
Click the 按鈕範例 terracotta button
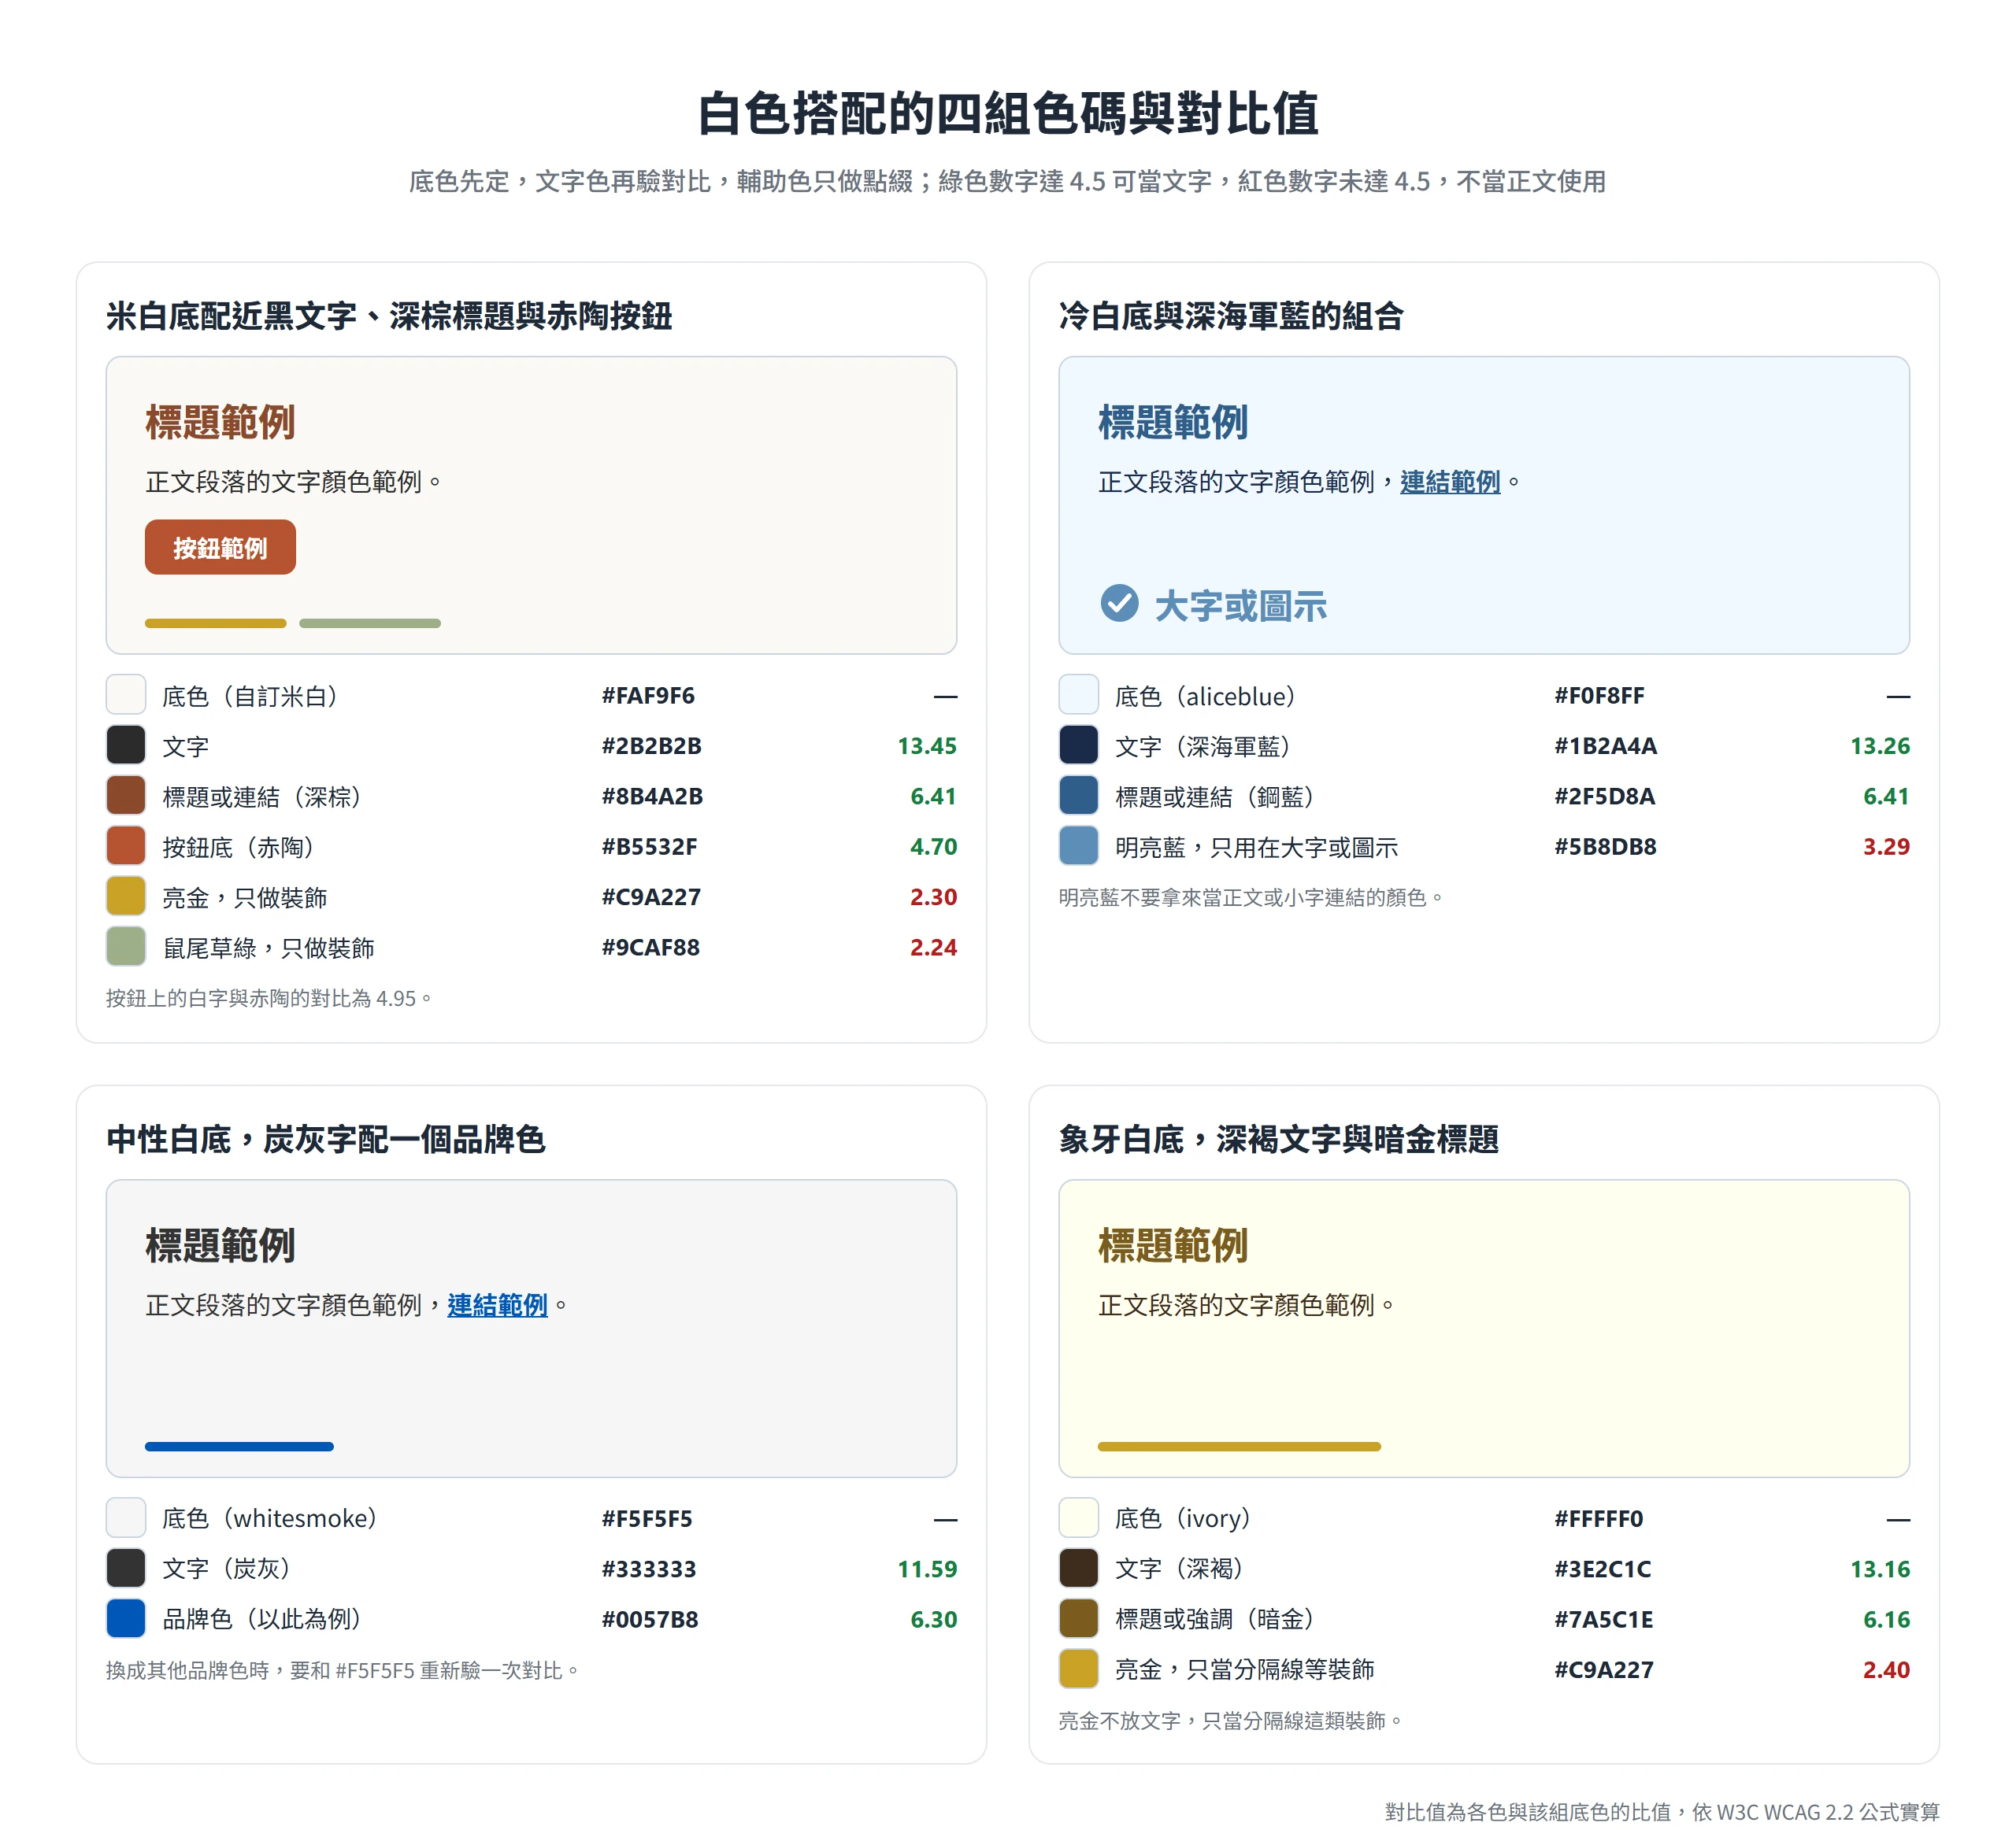pos(220,547)
